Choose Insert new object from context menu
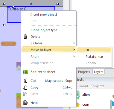 [49, 15]
